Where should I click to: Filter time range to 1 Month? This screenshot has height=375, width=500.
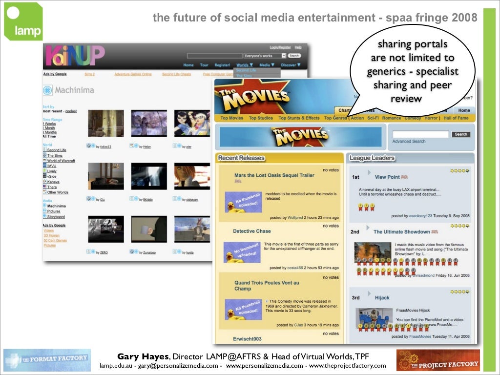tap(49, 128)
